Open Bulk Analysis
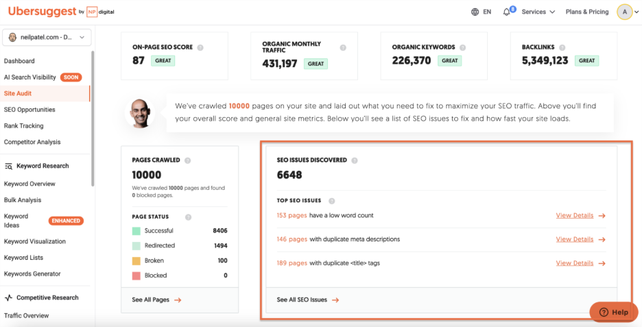Image resolution: width=642 pixels, height=327 pixels. 23,200
